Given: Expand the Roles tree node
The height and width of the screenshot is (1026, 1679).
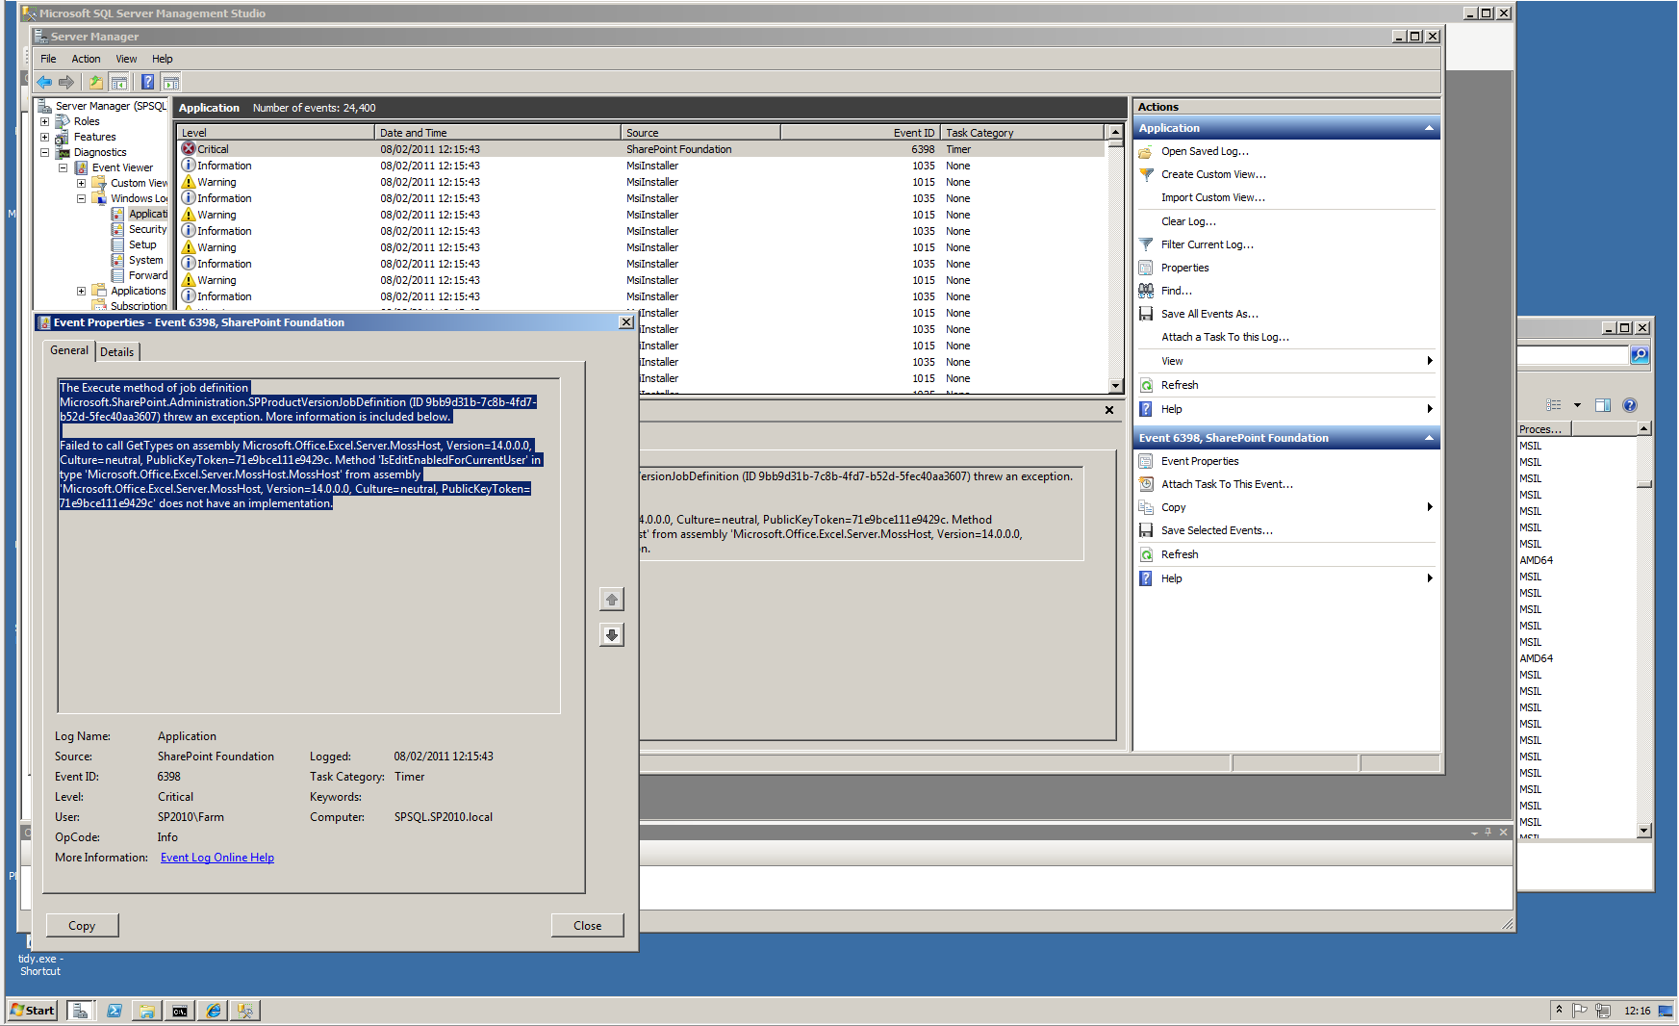Looking at the screenshot, I should (x=44, y=122).
